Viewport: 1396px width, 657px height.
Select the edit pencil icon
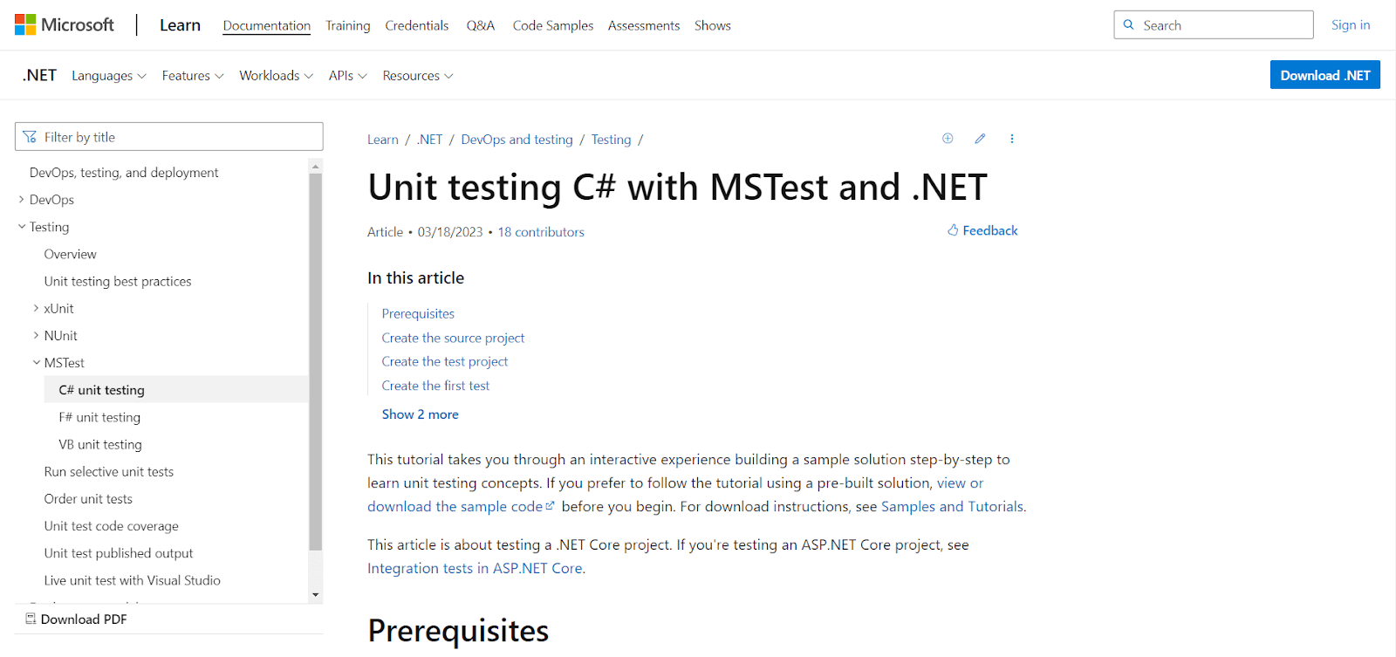pyautogui.click(x=980, y=138)
